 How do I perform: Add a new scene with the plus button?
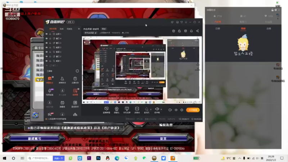click(79, 29)
